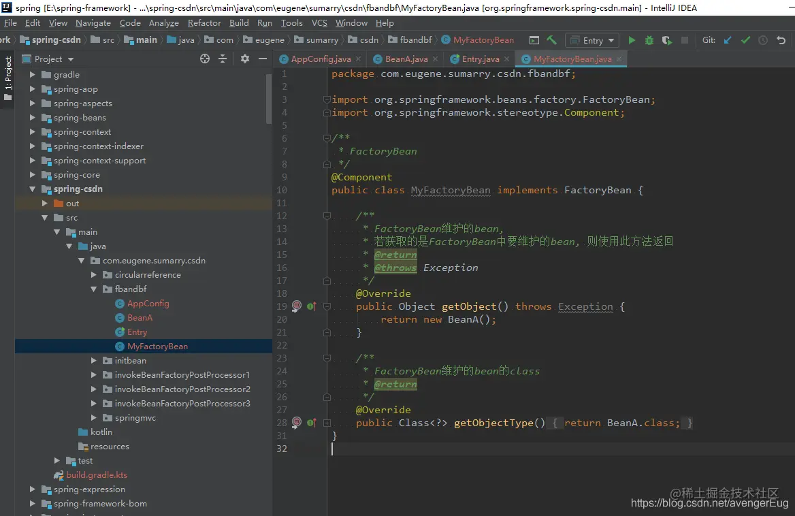Revert changes with rollback arrow

pos(781,40)
